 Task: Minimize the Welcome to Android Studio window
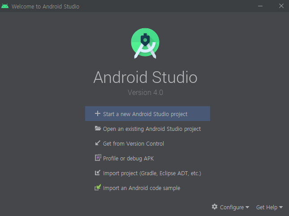click(x=260, y=6)
